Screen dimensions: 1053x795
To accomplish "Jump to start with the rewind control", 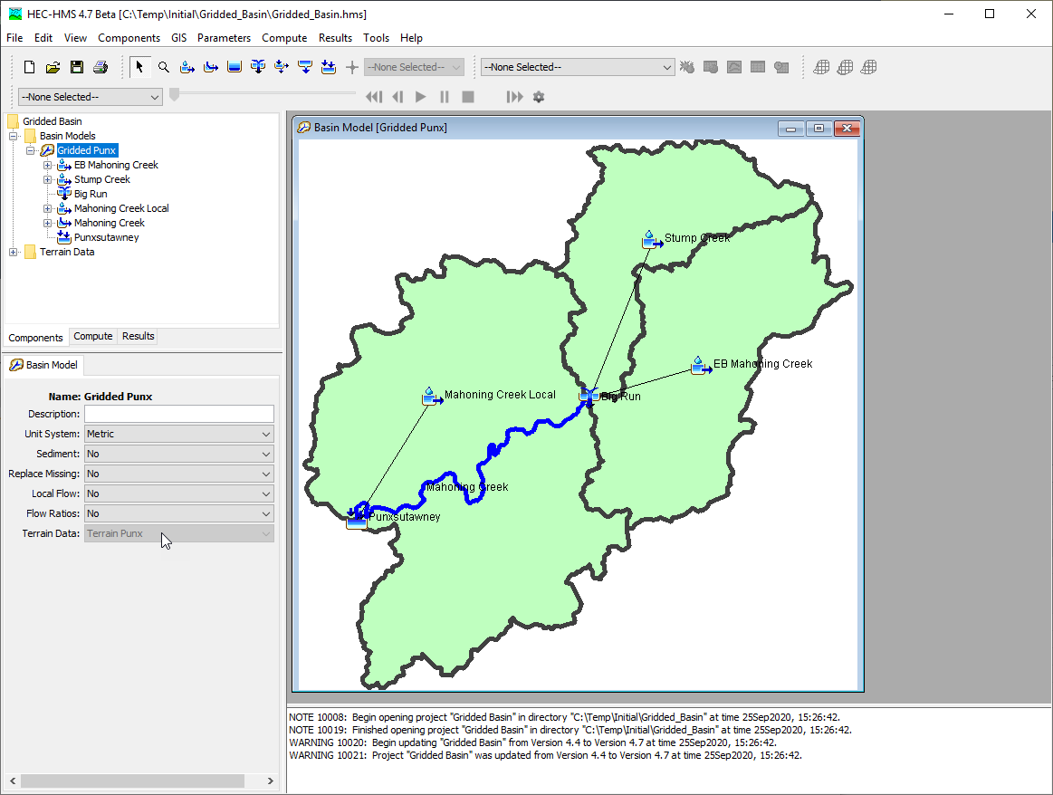I will [x=374, y=97].
